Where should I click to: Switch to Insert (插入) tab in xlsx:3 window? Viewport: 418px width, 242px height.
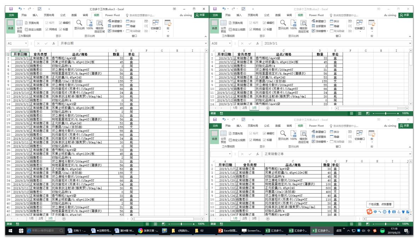pyautogui.click(x=35, y=15)
